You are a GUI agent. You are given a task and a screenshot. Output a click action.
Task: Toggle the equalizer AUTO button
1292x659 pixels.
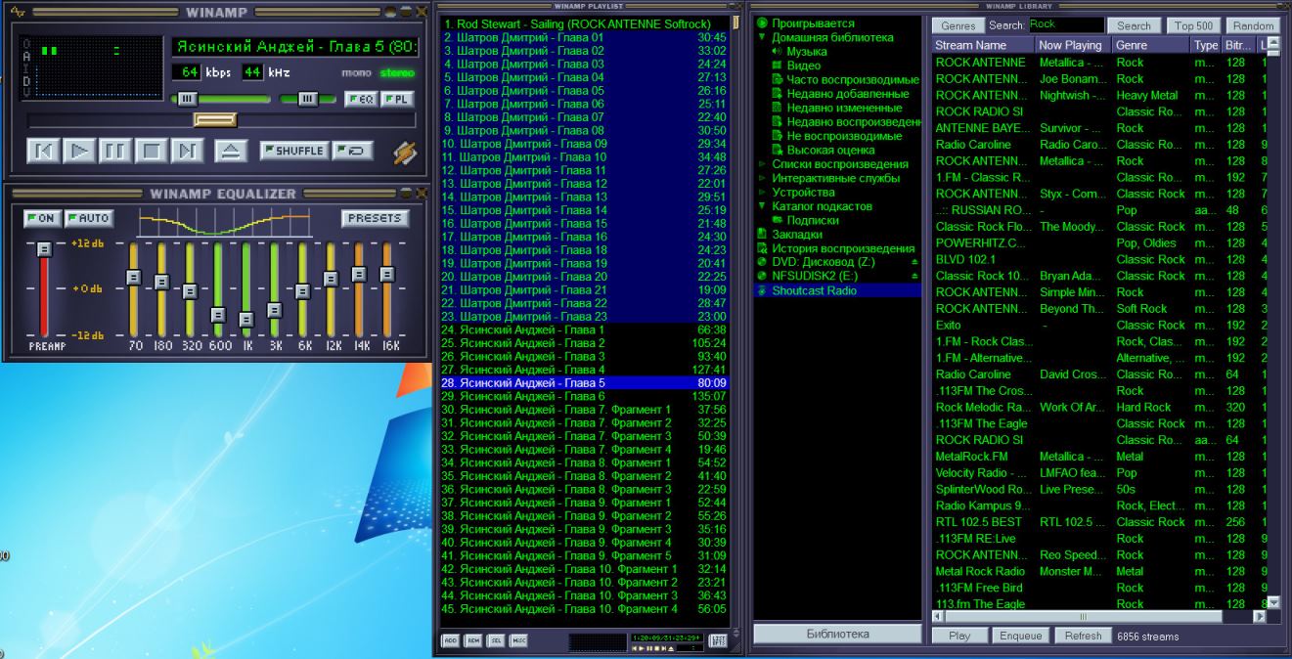pos(89,217)
